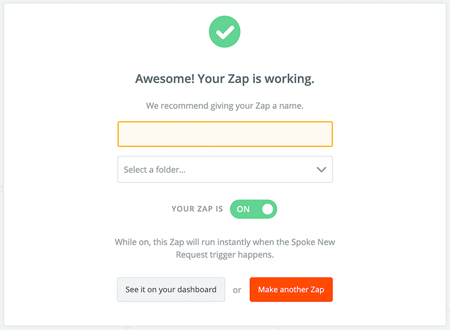Click the orange-bordered name text box

[x=225, y=134]
